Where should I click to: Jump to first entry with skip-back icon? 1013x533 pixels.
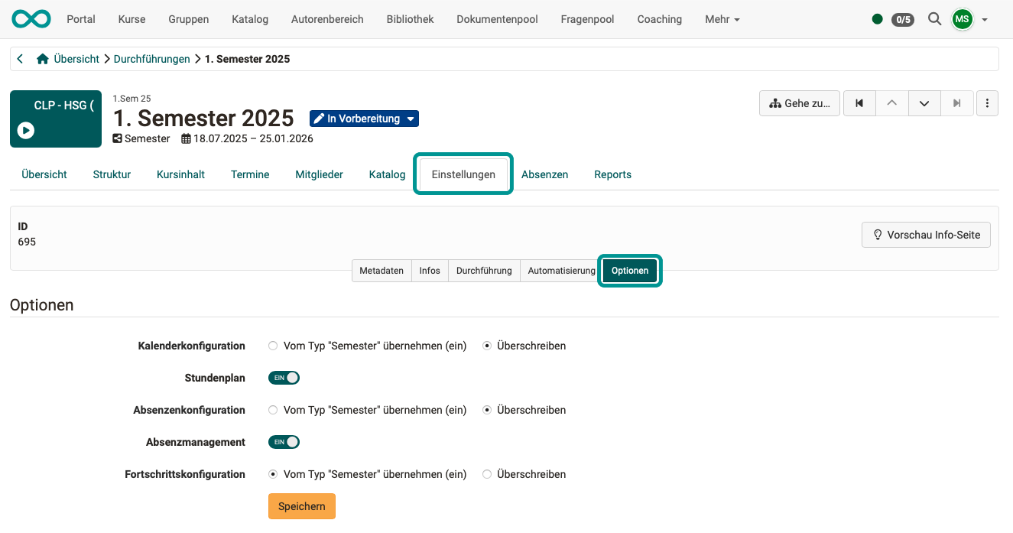click(859, 102)
